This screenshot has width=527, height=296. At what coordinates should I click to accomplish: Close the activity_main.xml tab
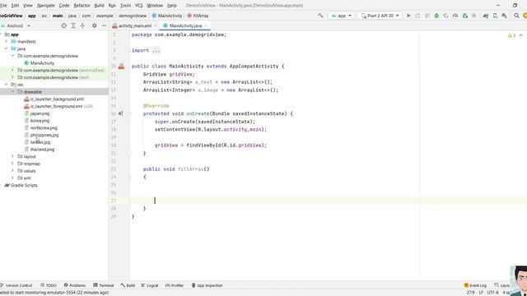coord(156,25)
